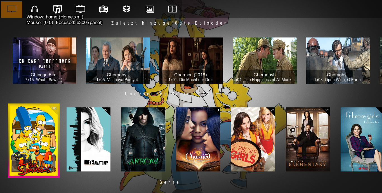
Task: Select the Gilmore Girls poster
Action: point(361,139)
